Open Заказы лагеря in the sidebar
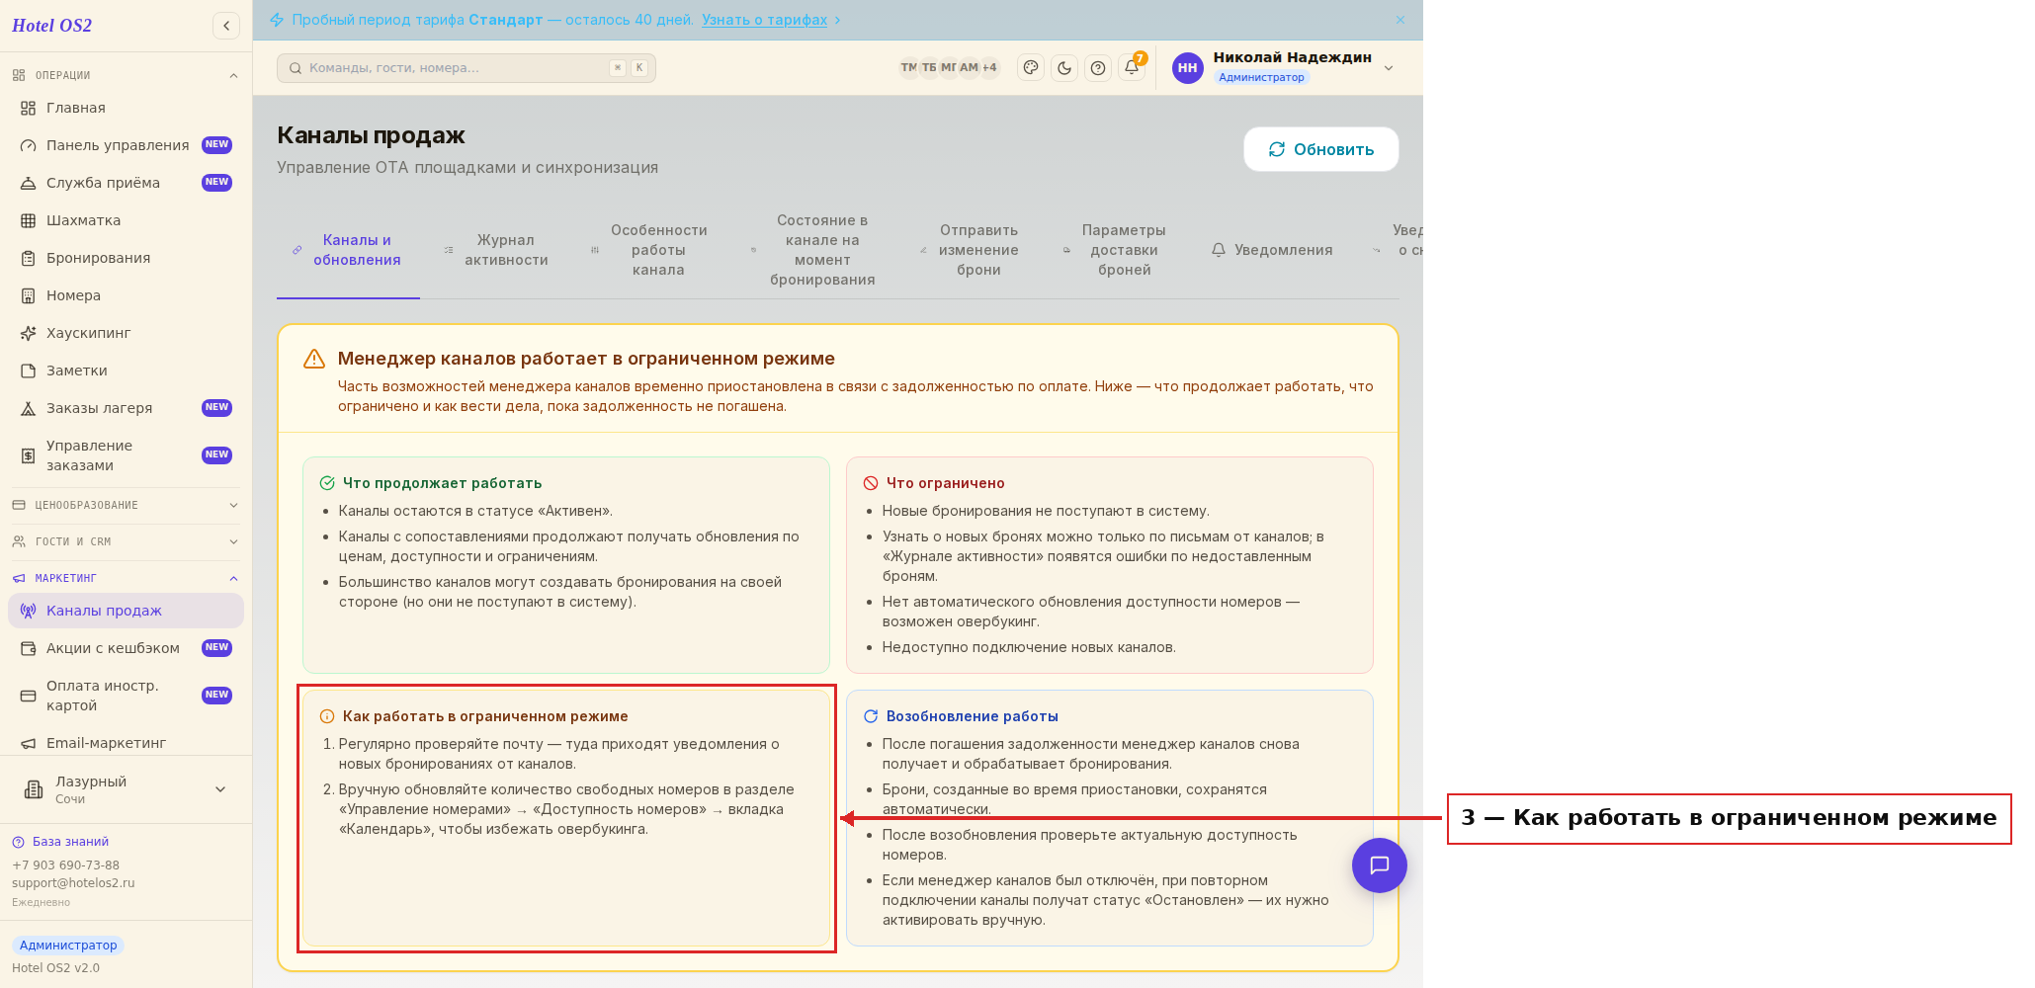The width and height of the screenshot is (2035, 988). point(126,408)
